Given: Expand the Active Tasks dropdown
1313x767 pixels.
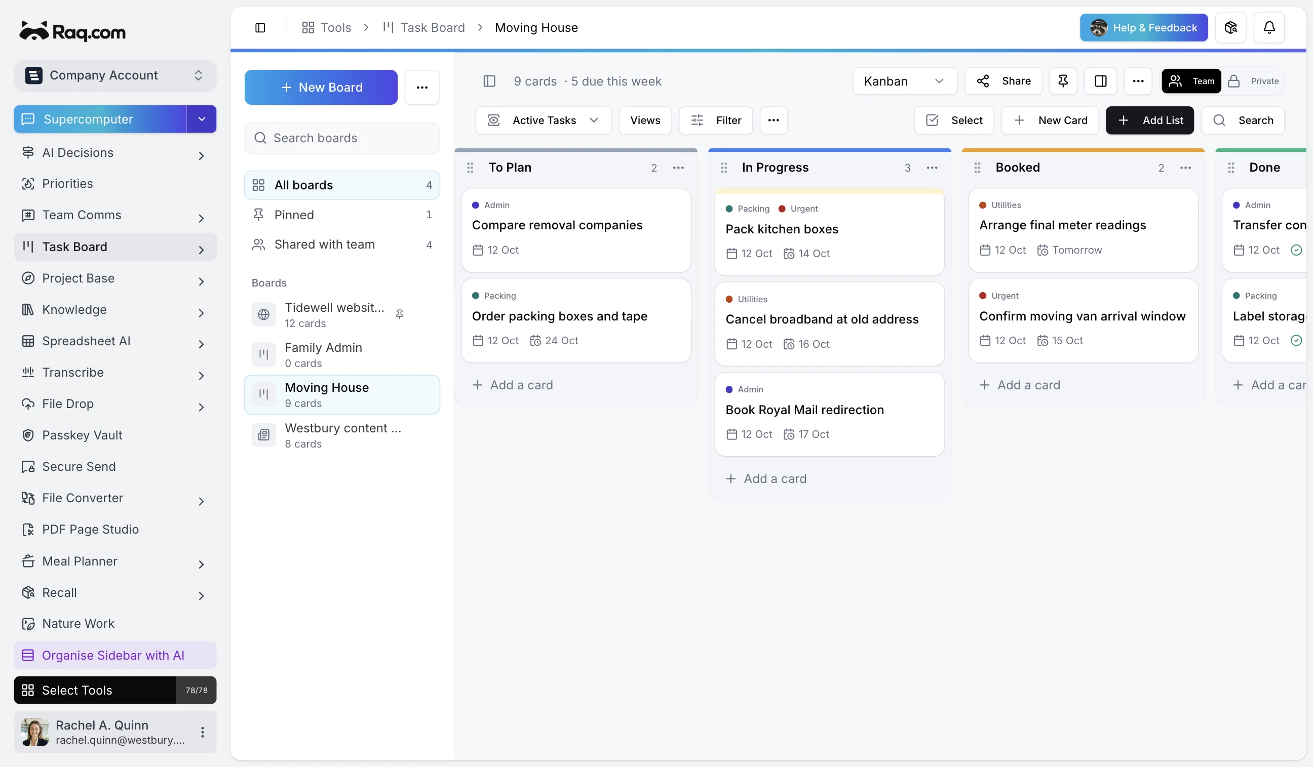Looking at the screenshot, I should [543, 120].
